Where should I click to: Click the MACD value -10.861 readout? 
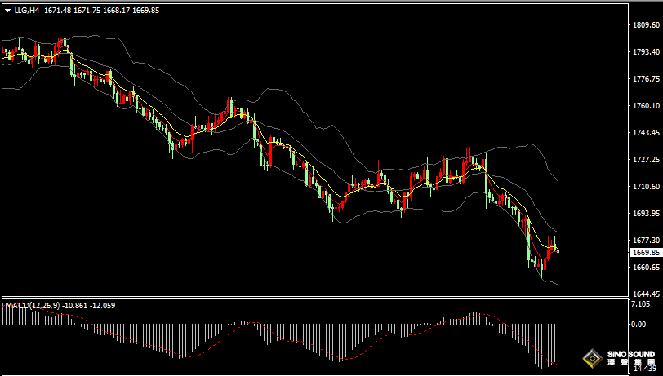coord(75,305)
